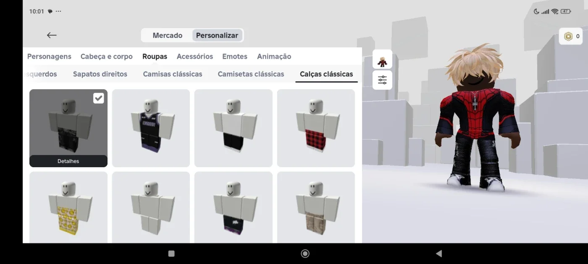588x264 pixels.
Task: Select the beige cargo pants item
Action: point(316,207)
